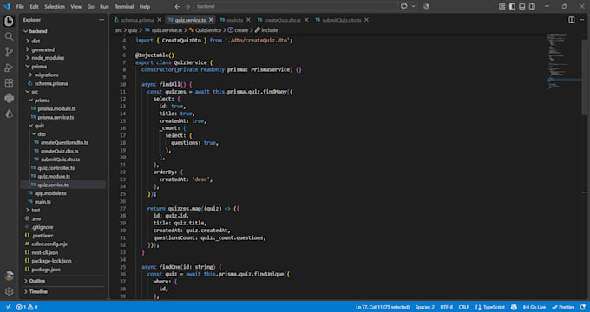Open remote window indicator in status bar
Image resolution: width=590 pixels, height=312 pixels.
(9, 307)
